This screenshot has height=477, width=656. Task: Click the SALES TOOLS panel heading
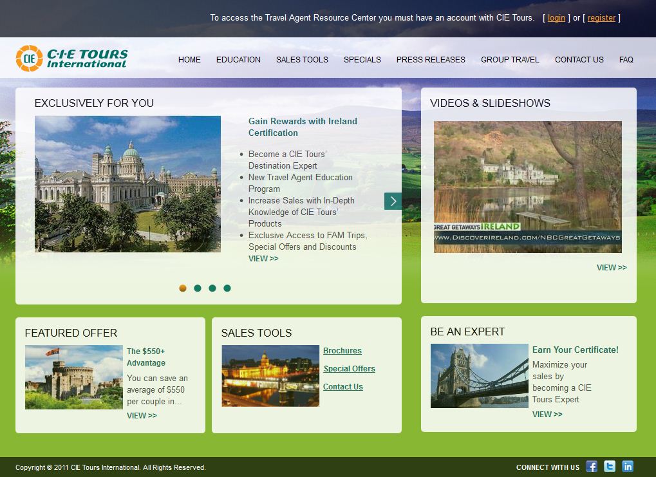[x=256, y=333]
